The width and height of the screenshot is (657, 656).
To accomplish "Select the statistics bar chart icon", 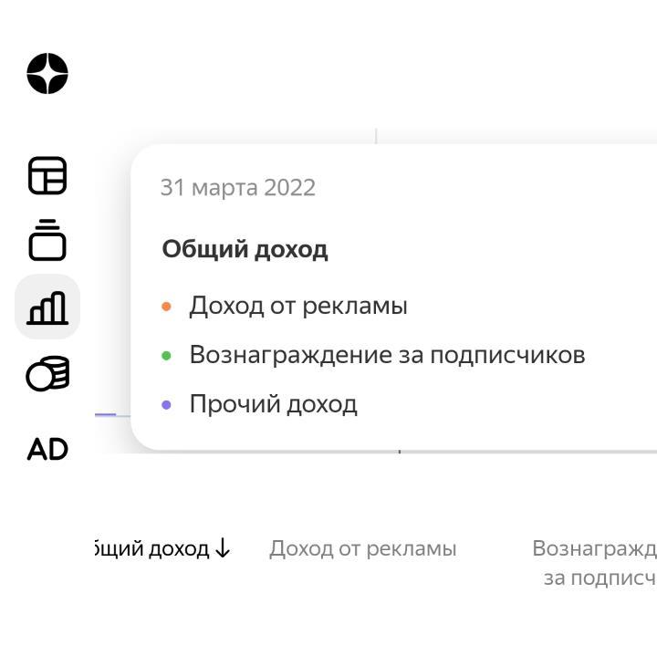I will coord(47,307).
